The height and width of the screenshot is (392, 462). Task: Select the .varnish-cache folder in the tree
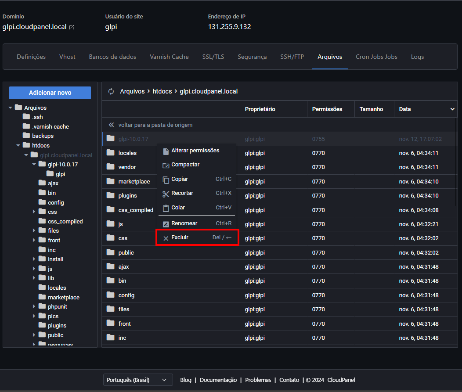51,126
